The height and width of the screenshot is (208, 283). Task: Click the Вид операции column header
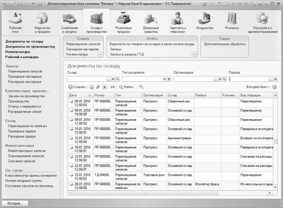click(256, 95)
